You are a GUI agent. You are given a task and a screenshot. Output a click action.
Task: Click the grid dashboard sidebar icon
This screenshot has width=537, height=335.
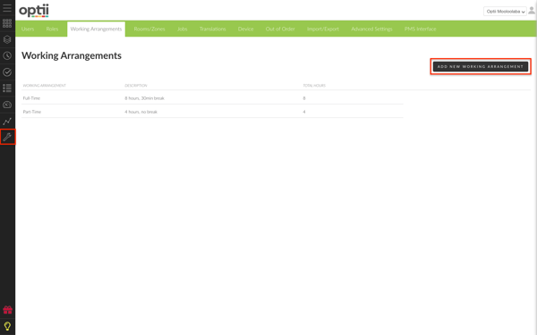click(x=7, y=23)
